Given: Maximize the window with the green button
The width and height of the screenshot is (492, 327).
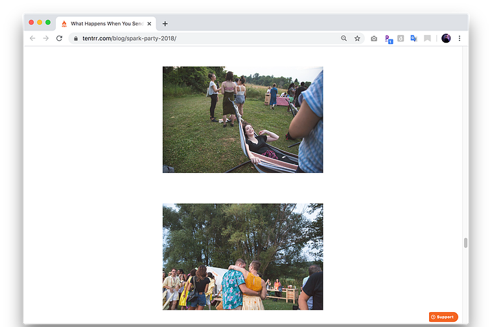Looking at the screenshot, I should coord(48,22).
